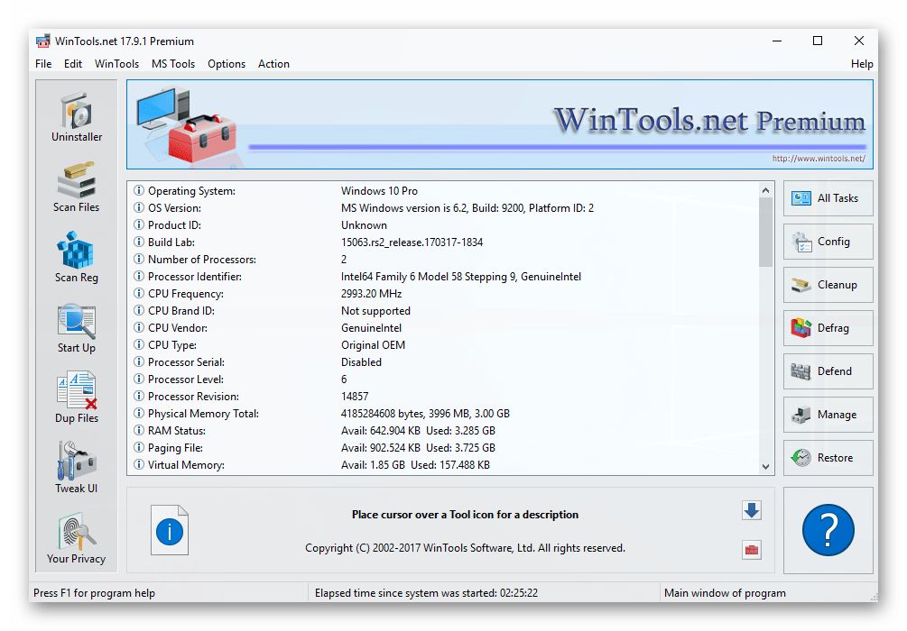Screen dimensions: 907x631
Task: Open the MS Tools menu
Action: tap(173, 64)
